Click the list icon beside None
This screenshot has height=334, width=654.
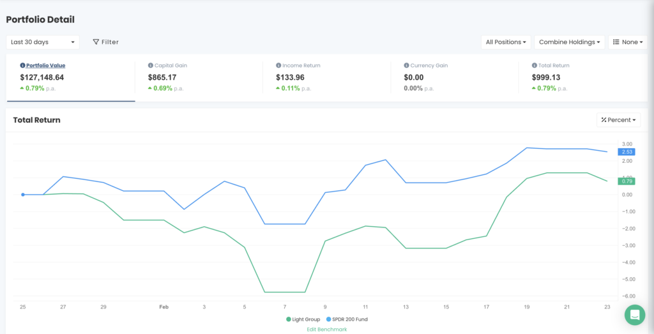[x=616, y=42]
